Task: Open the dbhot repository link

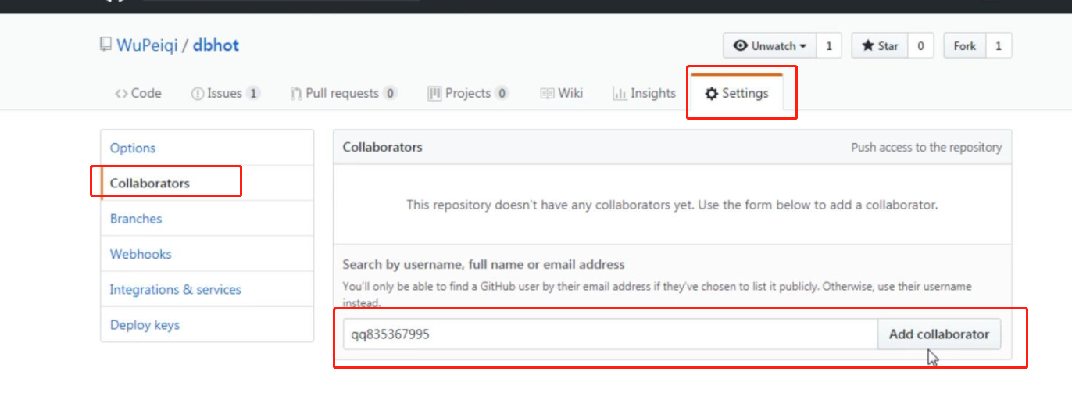Action: pyautogui.click(x=216, y=45)
